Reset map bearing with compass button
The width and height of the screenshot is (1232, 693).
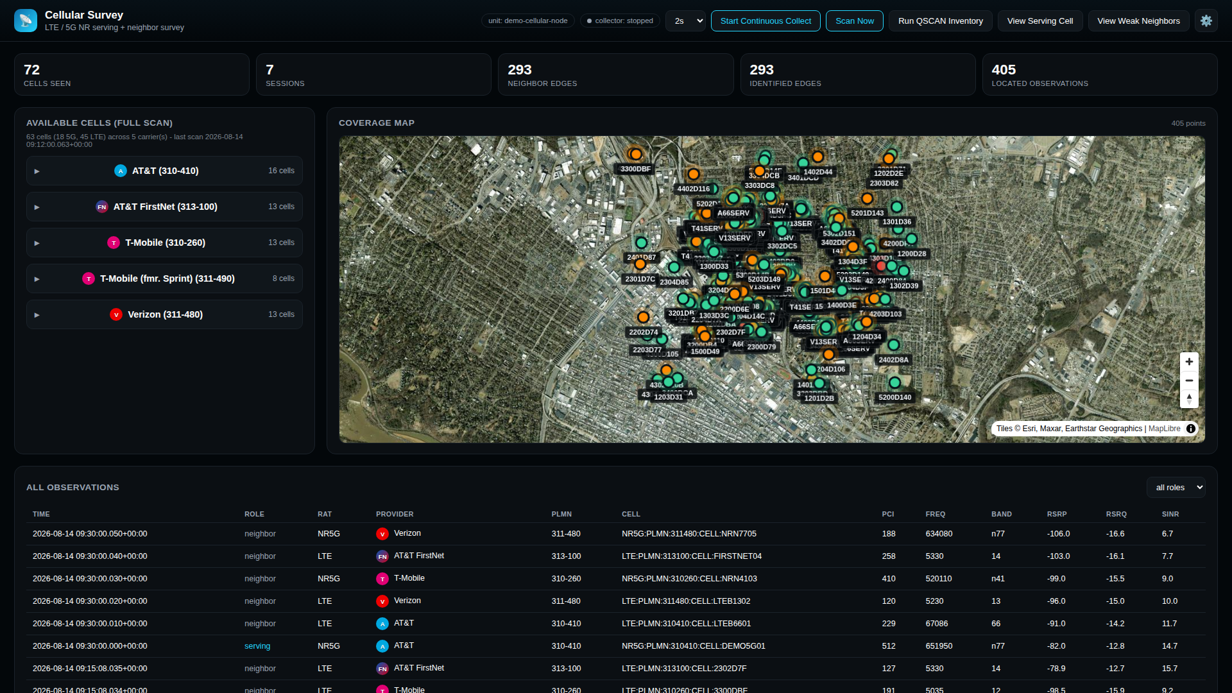[1189, 399]
